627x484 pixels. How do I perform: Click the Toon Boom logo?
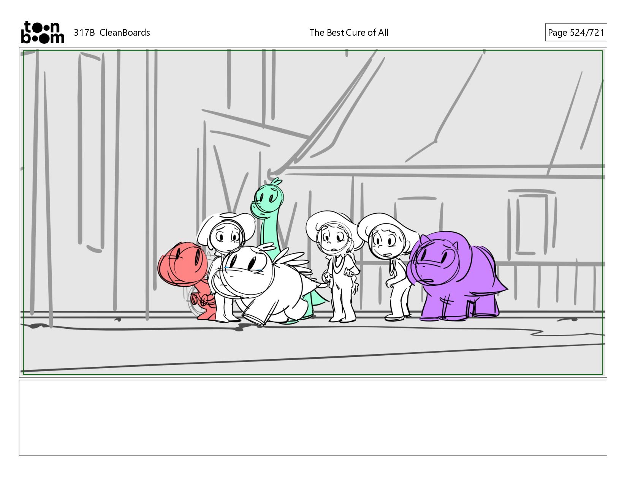click(x=42, y=32)
